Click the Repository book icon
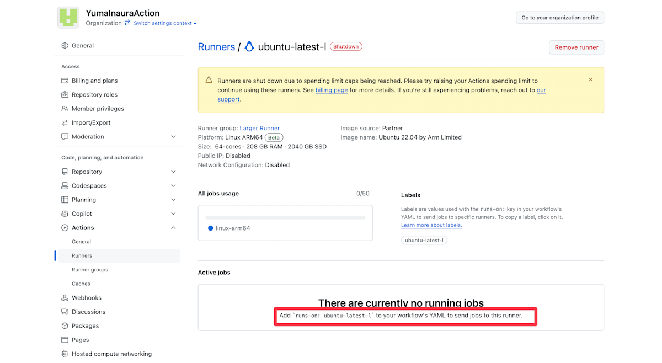 [x=65, y=172]
